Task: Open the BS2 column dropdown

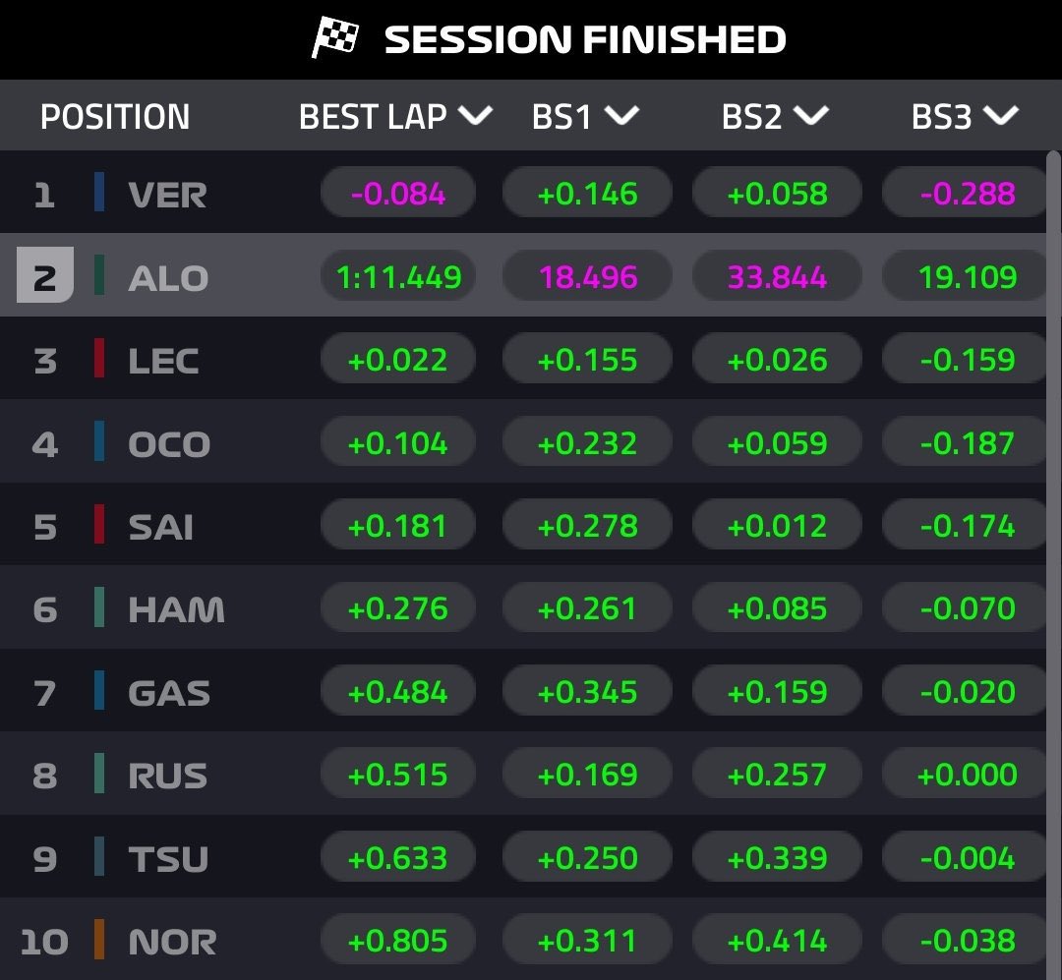Action: [x=811, y=117]
